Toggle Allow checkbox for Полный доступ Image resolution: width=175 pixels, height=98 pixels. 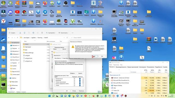[x=74, y=79]
